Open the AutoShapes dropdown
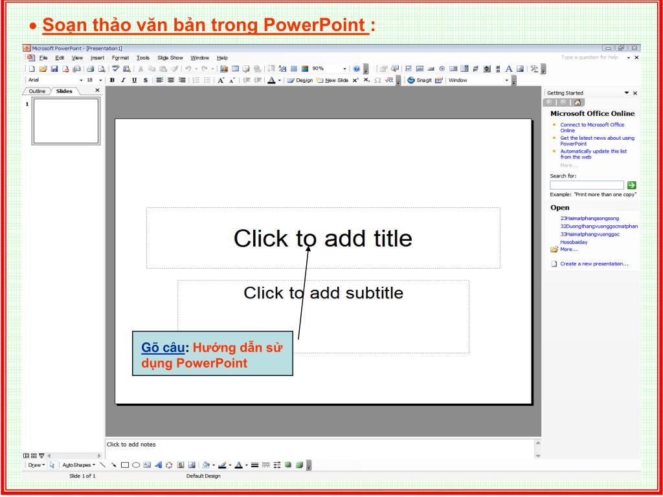This screenshot has height=497, width=663. pyautogui.click(x=78, y=465)
